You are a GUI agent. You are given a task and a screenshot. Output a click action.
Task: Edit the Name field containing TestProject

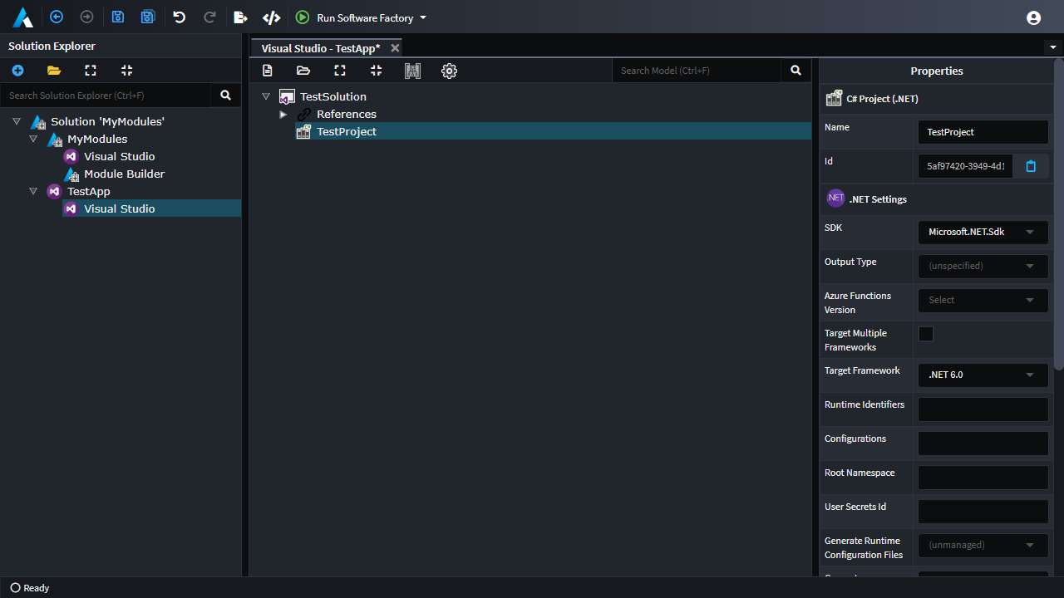tap(983, 132)
